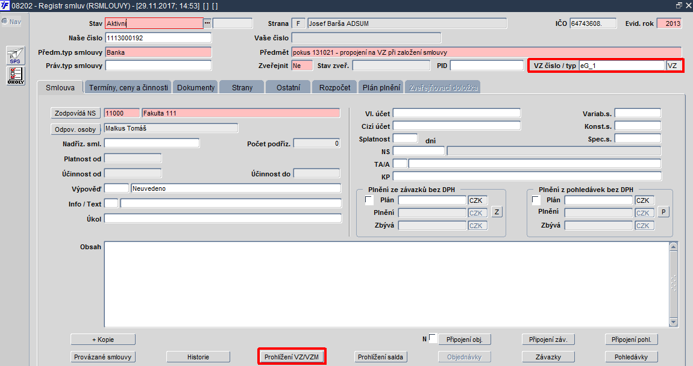
Task: Go to the Rozpočet tab
Action: tap(334, 87)
